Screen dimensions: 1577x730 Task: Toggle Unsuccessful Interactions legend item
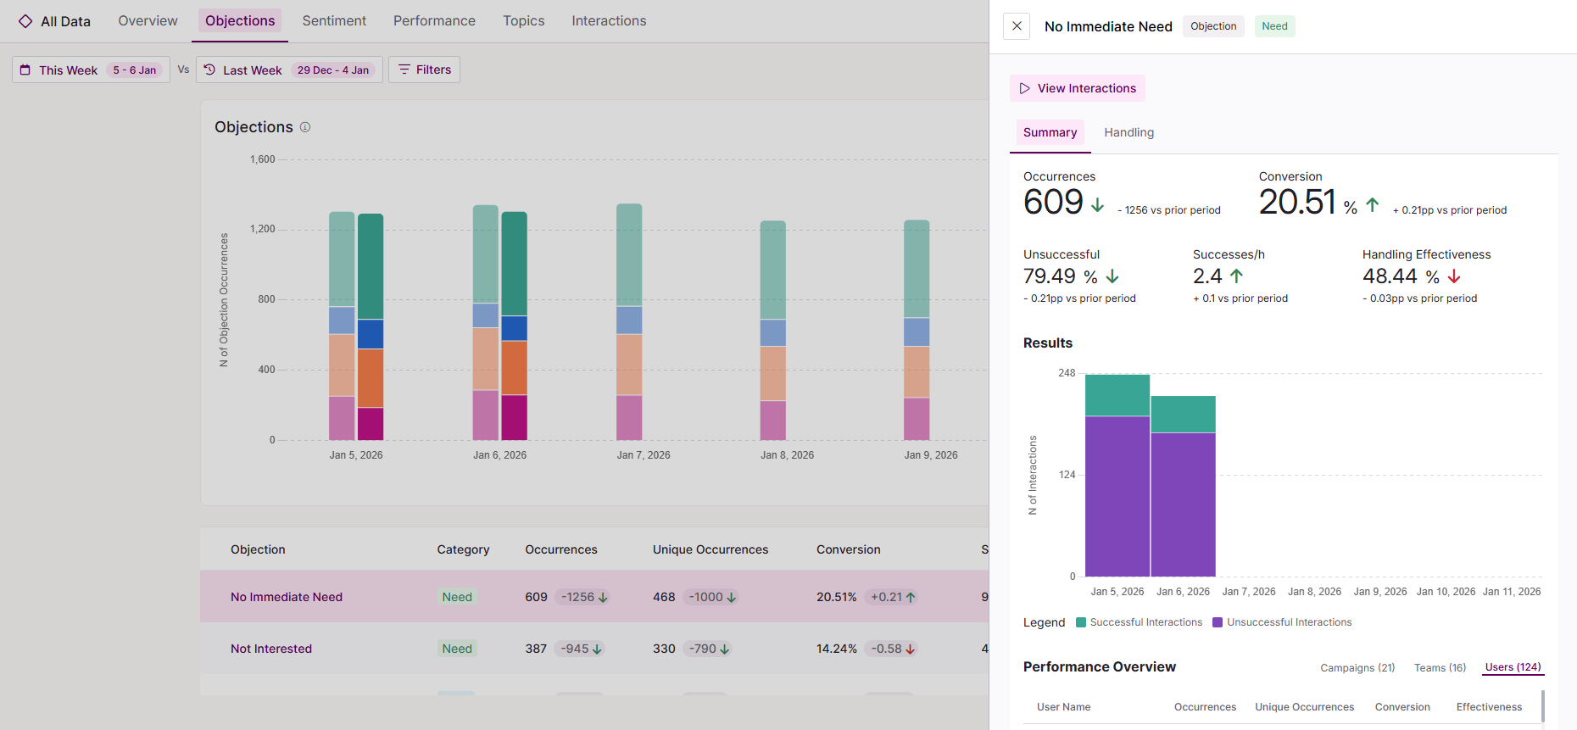1282,622
